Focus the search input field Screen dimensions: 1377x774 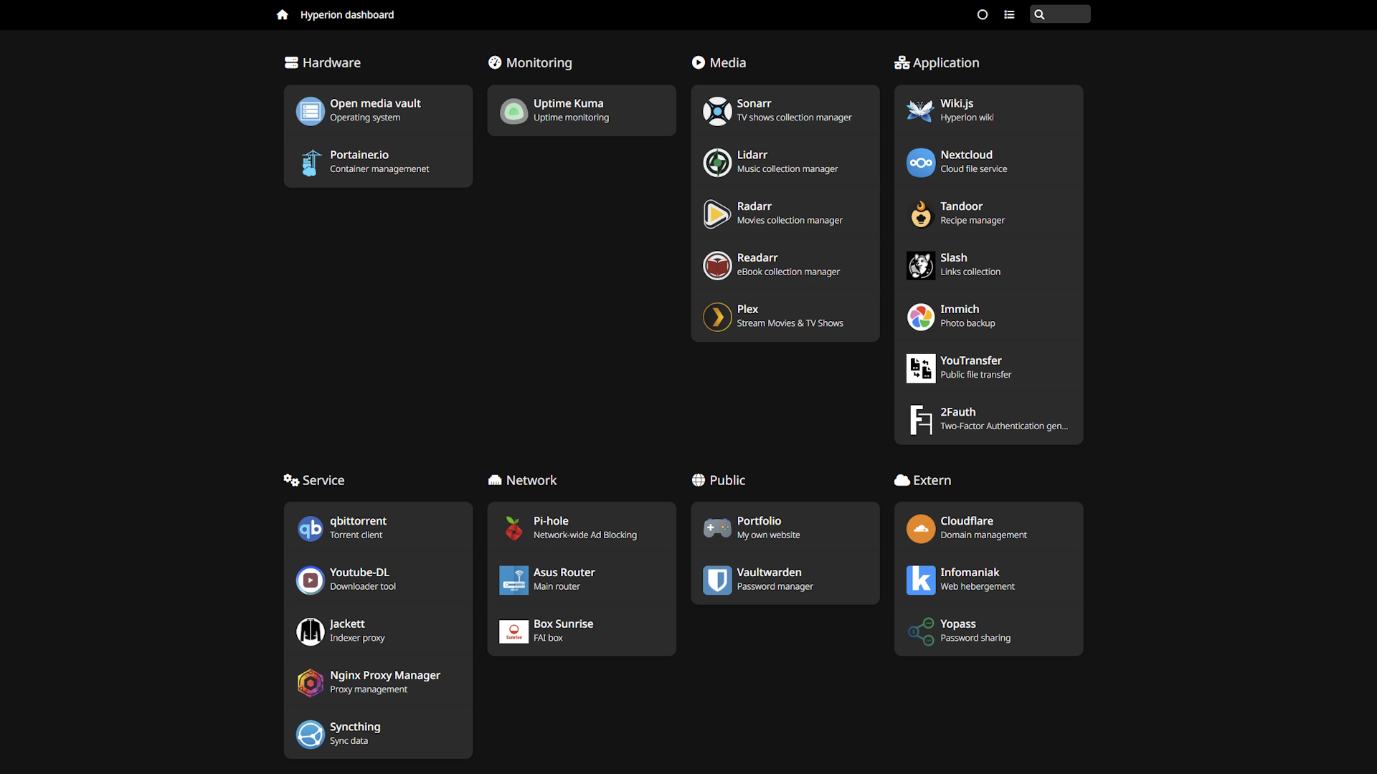tap(1060, 14)
